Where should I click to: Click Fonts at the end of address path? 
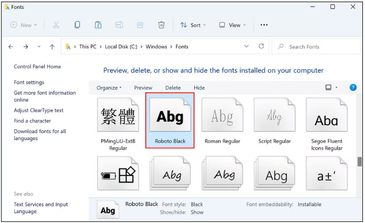coord(182,46)
